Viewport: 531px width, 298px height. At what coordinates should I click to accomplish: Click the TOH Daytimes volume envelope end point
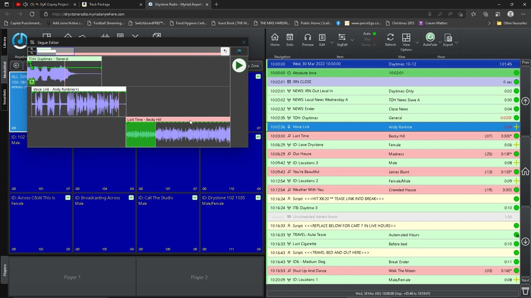tap(101, 68)
